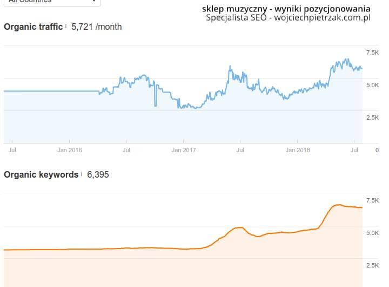Image resolution: width=389 pixels, height=287 pixels.
Task: Click the 6,395 keywords count
Action: tap(98, 175)
